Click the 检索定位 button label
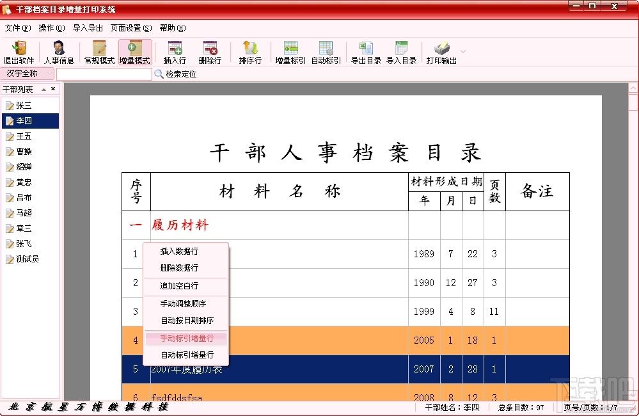The image size is (639, 416). click(x=182, y=74)
